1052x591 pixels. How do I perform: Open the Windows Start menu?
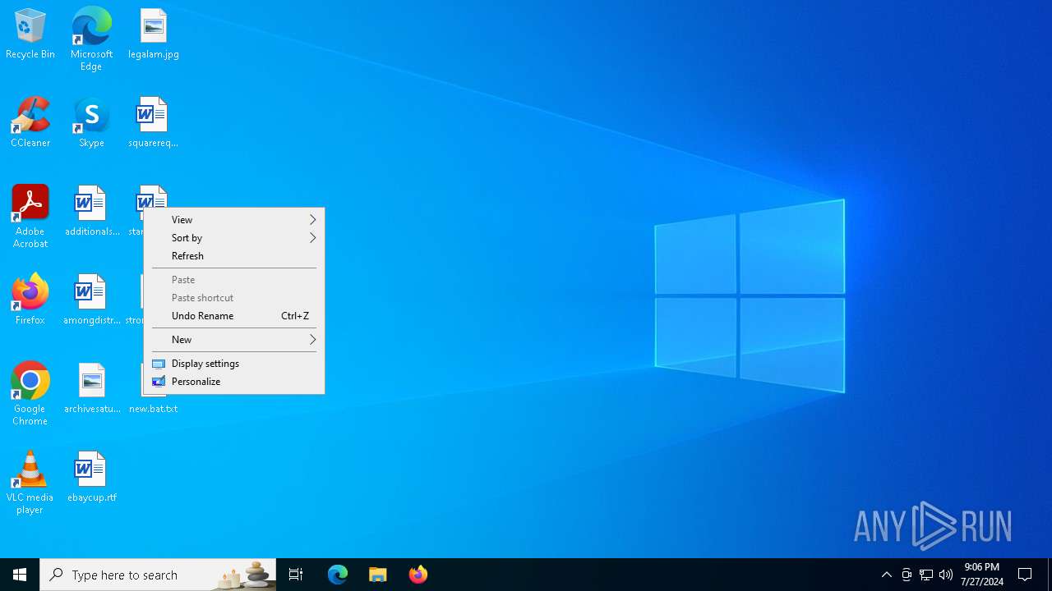tap(20, 575)
